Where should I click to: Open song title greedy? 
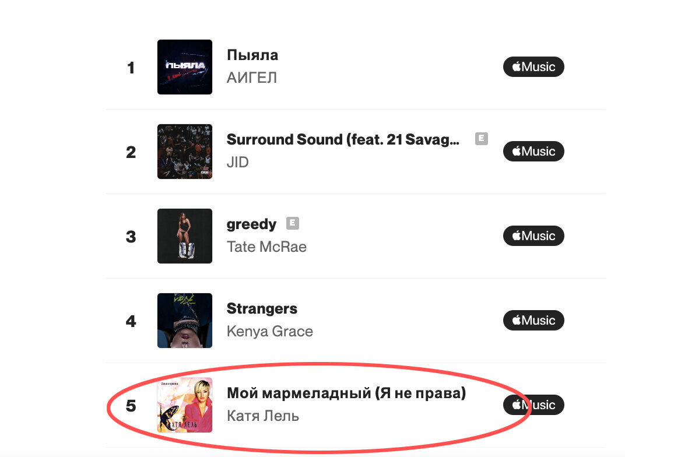pyautogui.click(x=251, y=224)
